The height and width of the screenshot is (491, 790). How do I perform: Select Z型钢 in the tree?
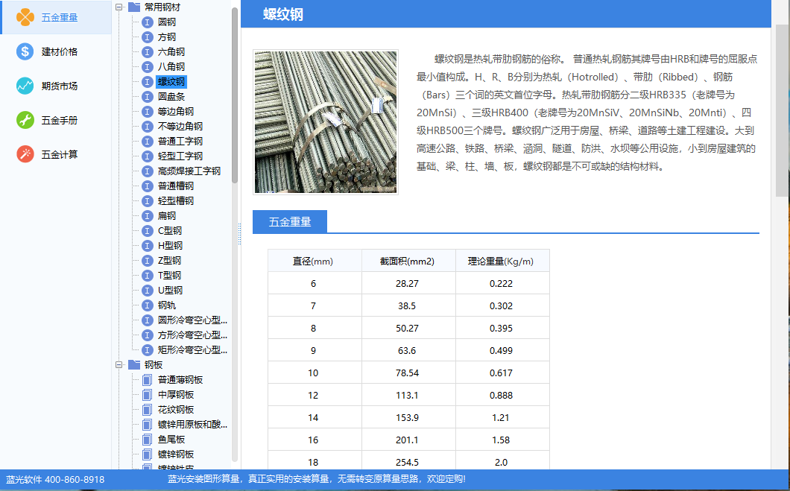point(169,261)
